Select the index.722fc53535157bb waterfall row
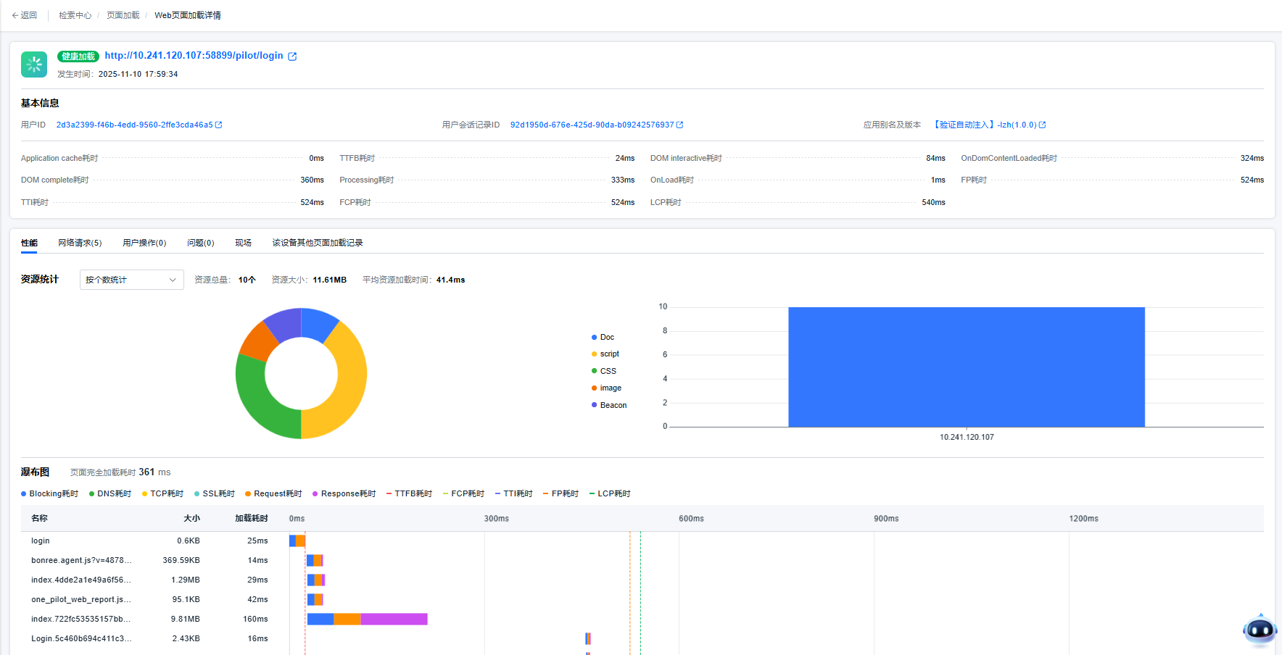 [81, 619]
